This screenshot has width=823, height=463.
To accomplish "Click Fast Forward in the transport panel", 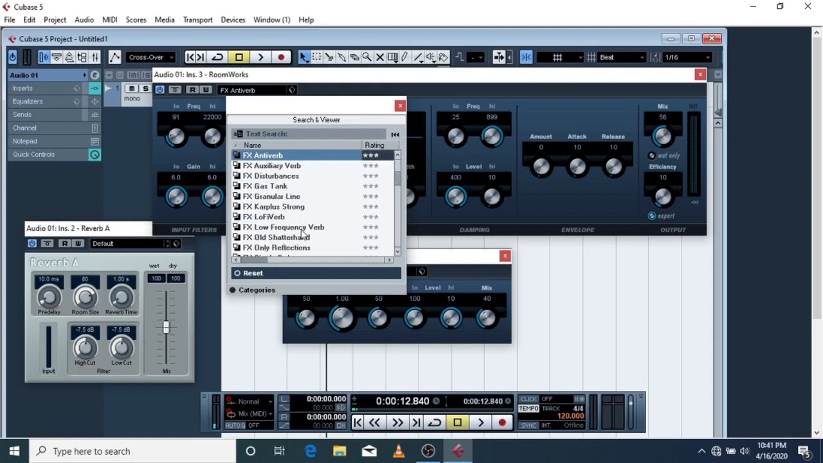I will click(397, 422).
